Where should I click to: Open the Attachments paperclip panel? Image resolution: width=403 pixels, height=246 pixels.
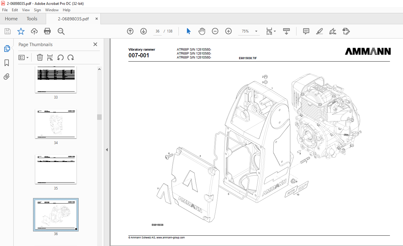(7, 77)
